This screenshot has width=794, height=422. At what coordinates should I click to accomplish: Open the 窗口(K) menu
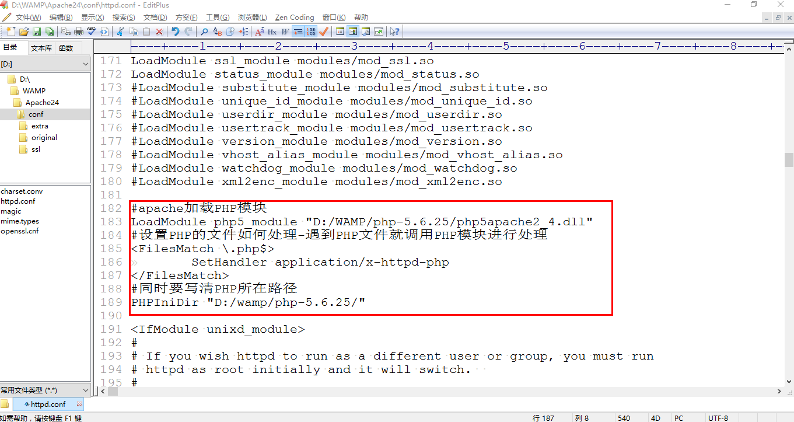click(334, 18)
